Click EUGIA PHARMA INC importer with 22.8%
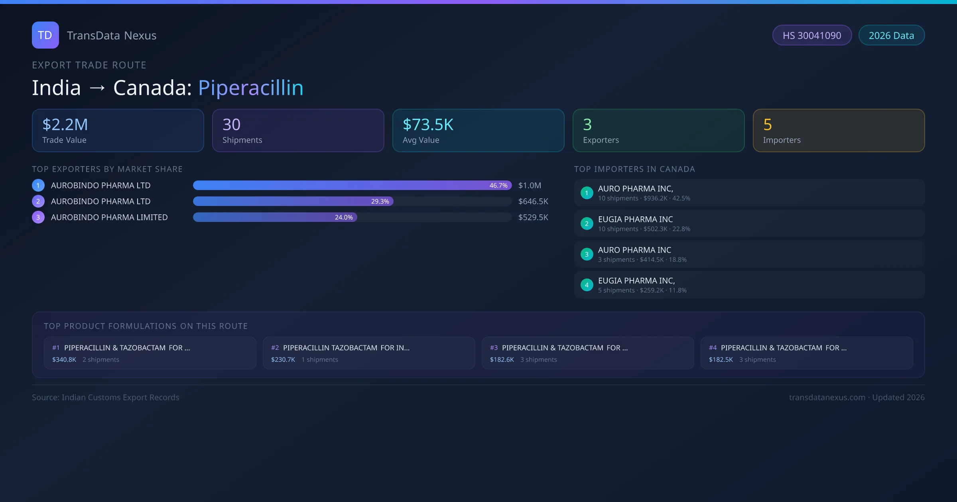Viewport: 957px width, 502px height. coord(749,224)
